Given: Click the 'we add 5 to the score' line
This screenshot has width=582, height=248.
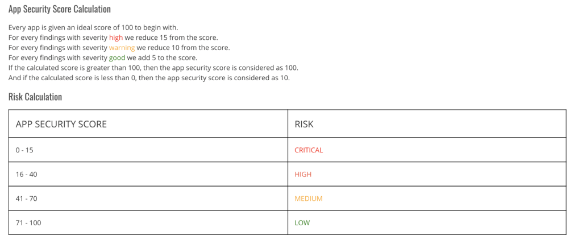Looking at the screenshot, I should [165, 58].
